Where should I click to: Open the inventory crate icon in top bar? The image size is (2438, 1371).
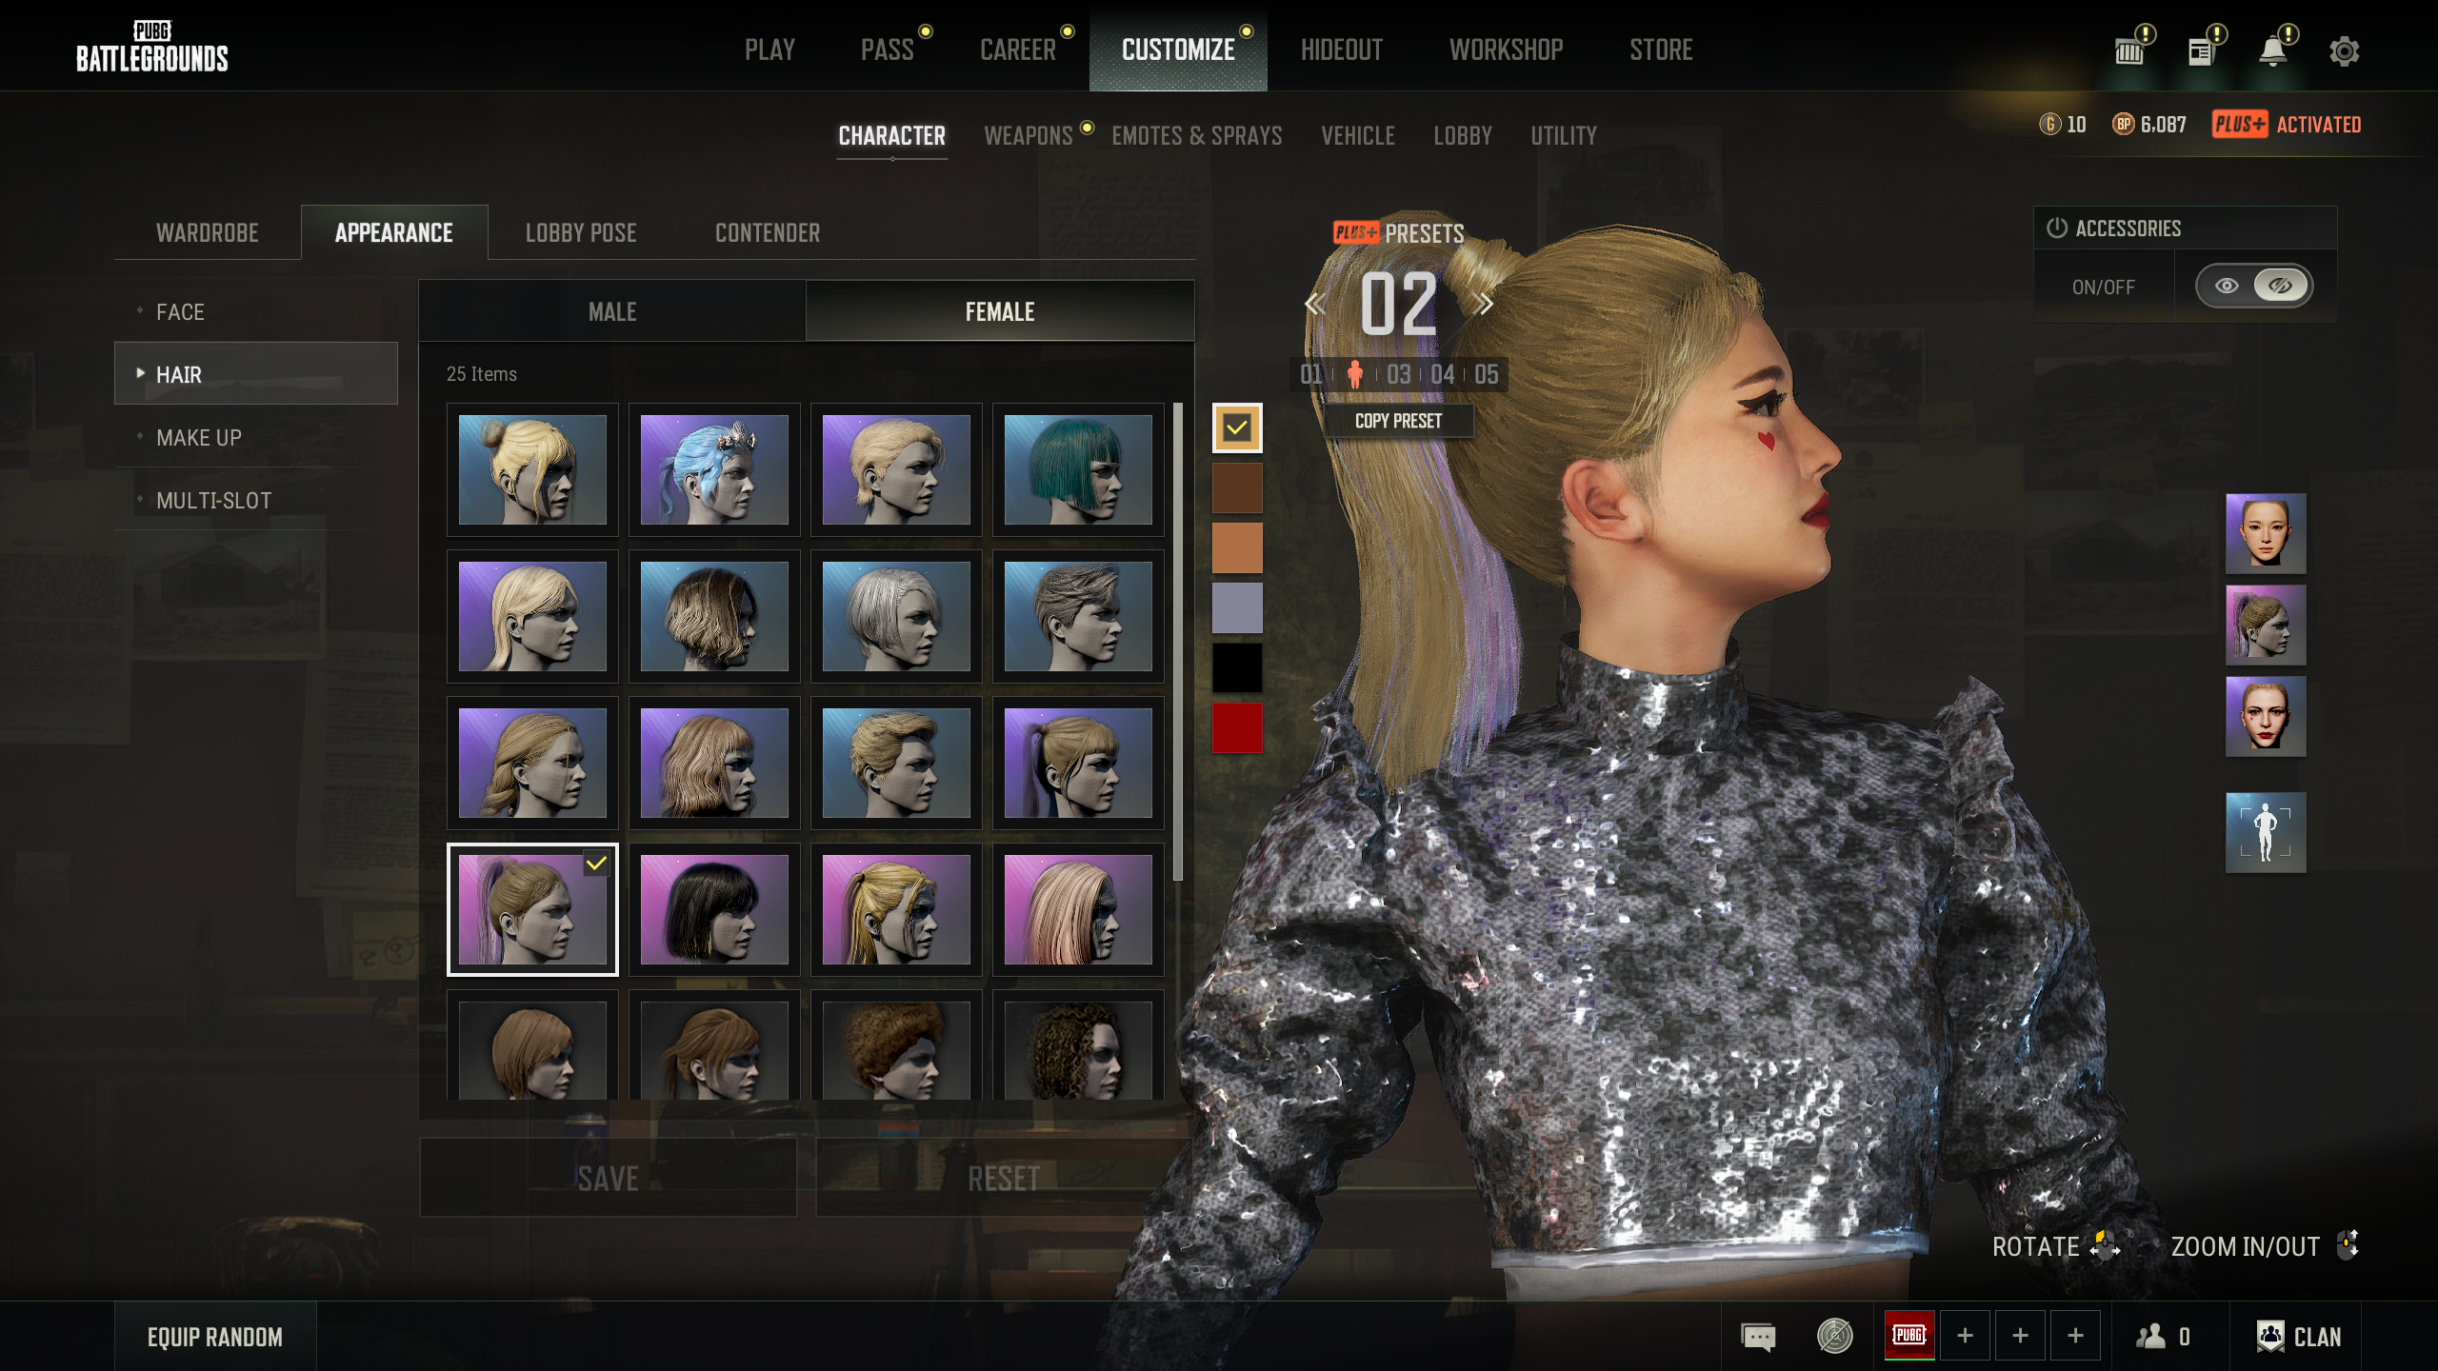coord(2129,52)
